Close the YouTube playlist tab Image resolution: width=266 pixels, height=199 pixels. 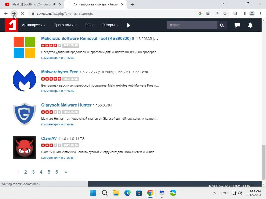pyautogui.click(x=60, y=4)
